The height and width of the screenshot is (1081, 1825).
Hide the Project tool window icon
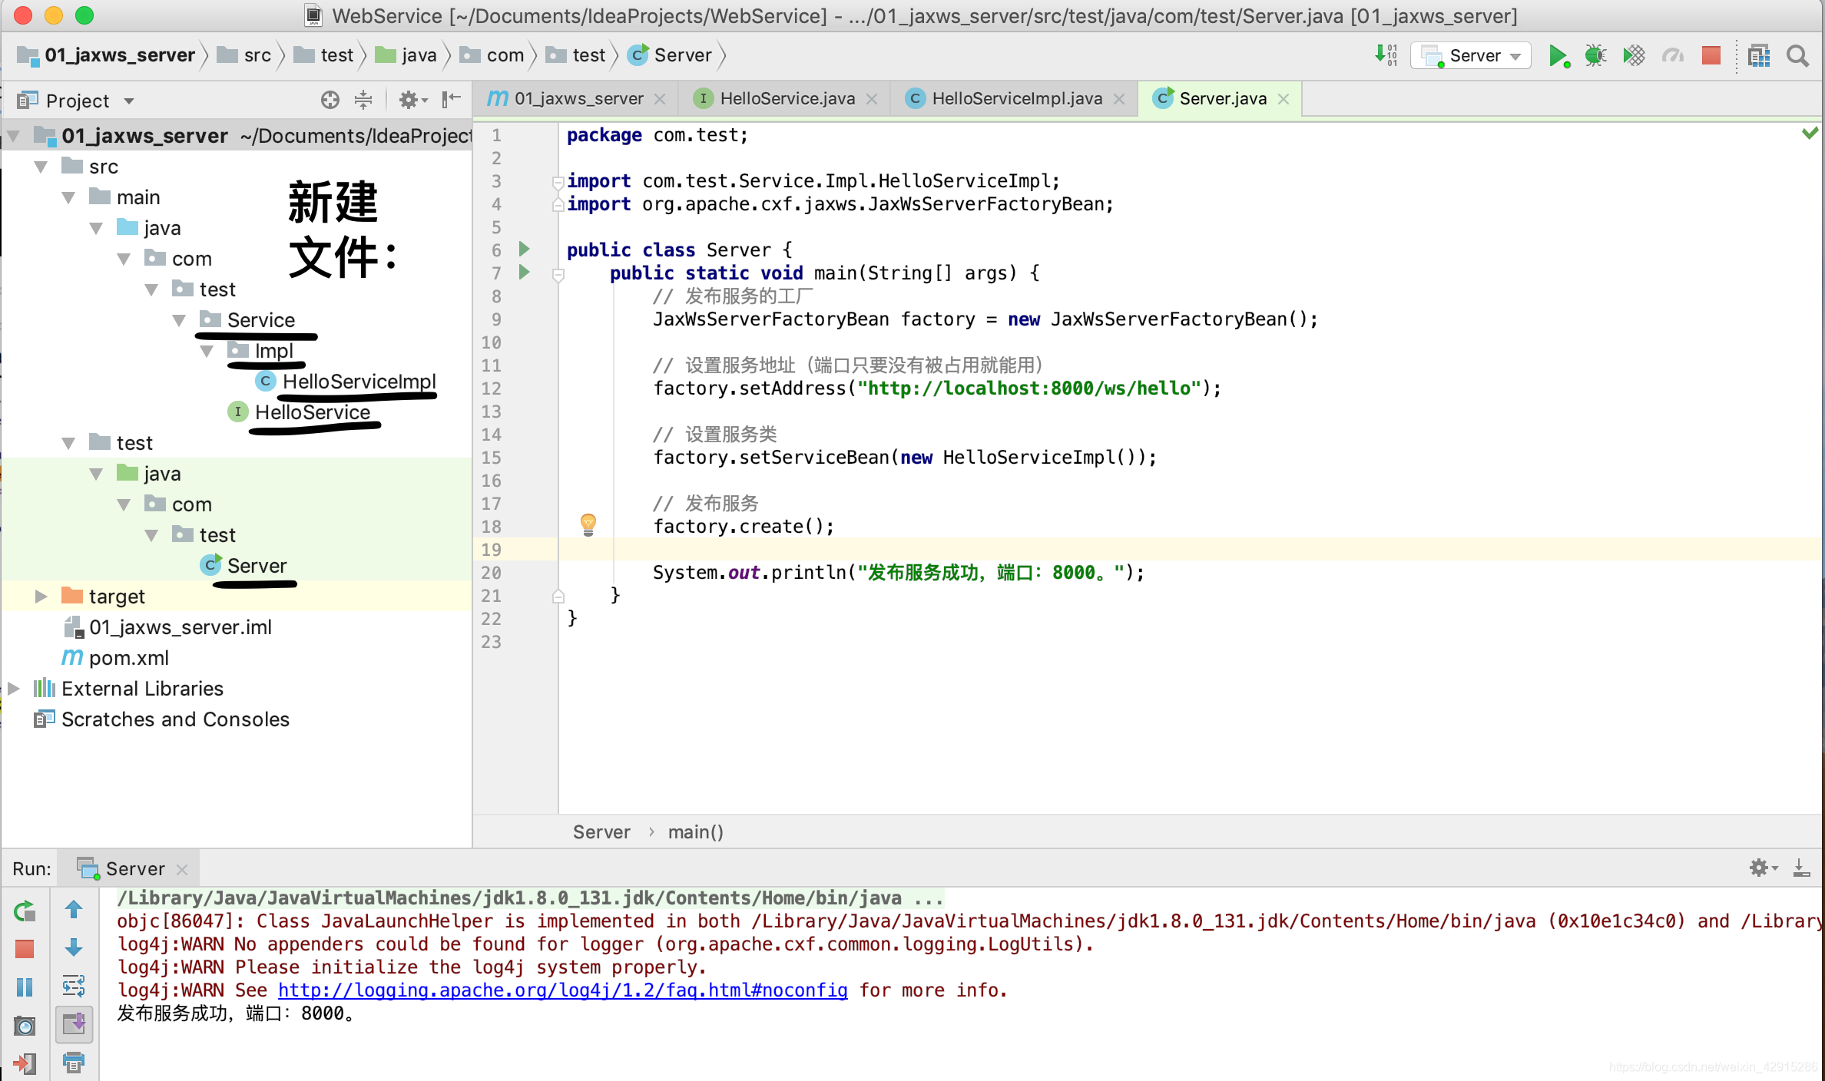(x=452, y=100)
